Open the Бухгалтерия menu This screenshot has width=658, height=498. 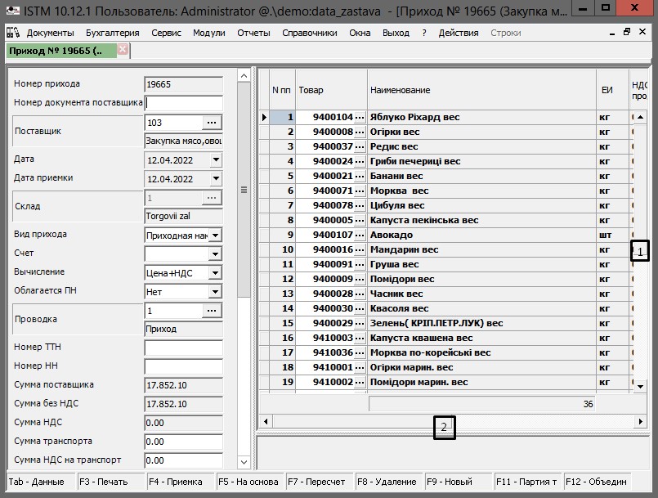pos(113,33)
